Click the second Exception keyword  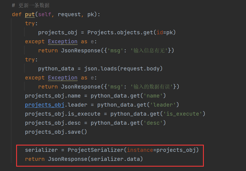[63, 78]
